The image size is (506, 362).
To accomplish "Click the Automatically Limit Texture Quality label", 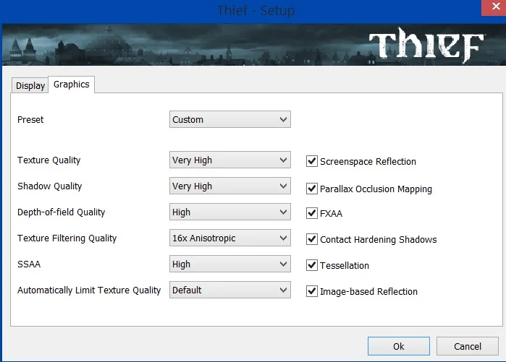I will tap(89, 290).
